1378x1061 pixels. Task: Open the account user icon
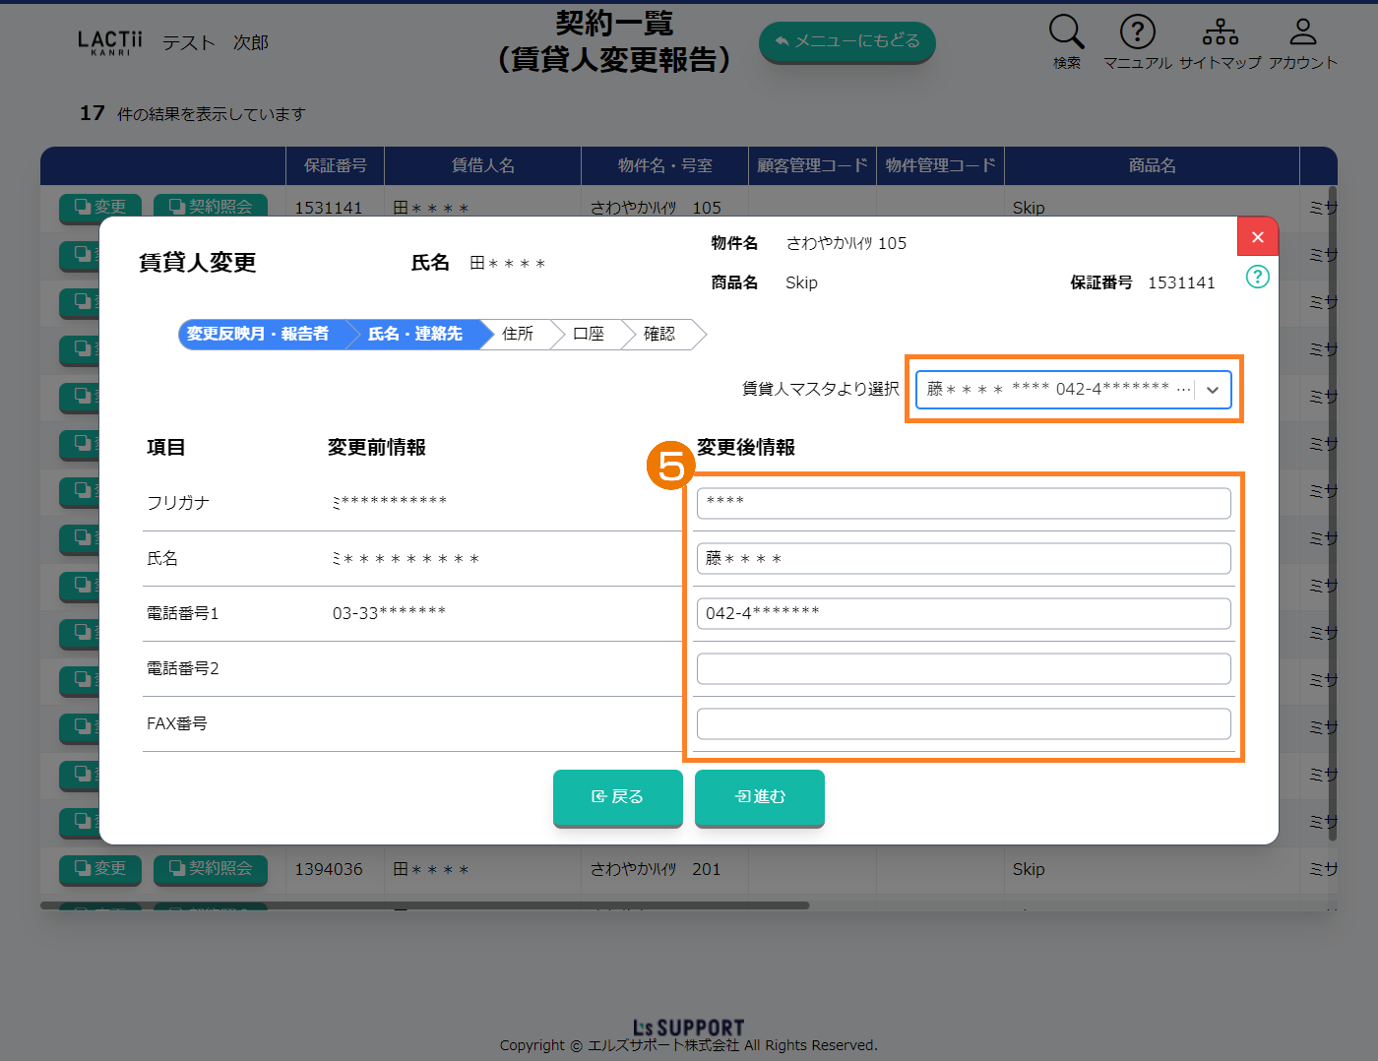coord(1302,32)
